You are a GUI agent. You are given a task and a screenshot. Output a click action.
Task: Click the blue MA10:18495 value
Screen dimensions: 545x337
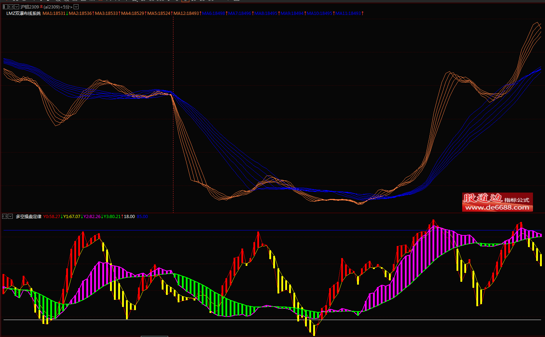coord(320,13)
